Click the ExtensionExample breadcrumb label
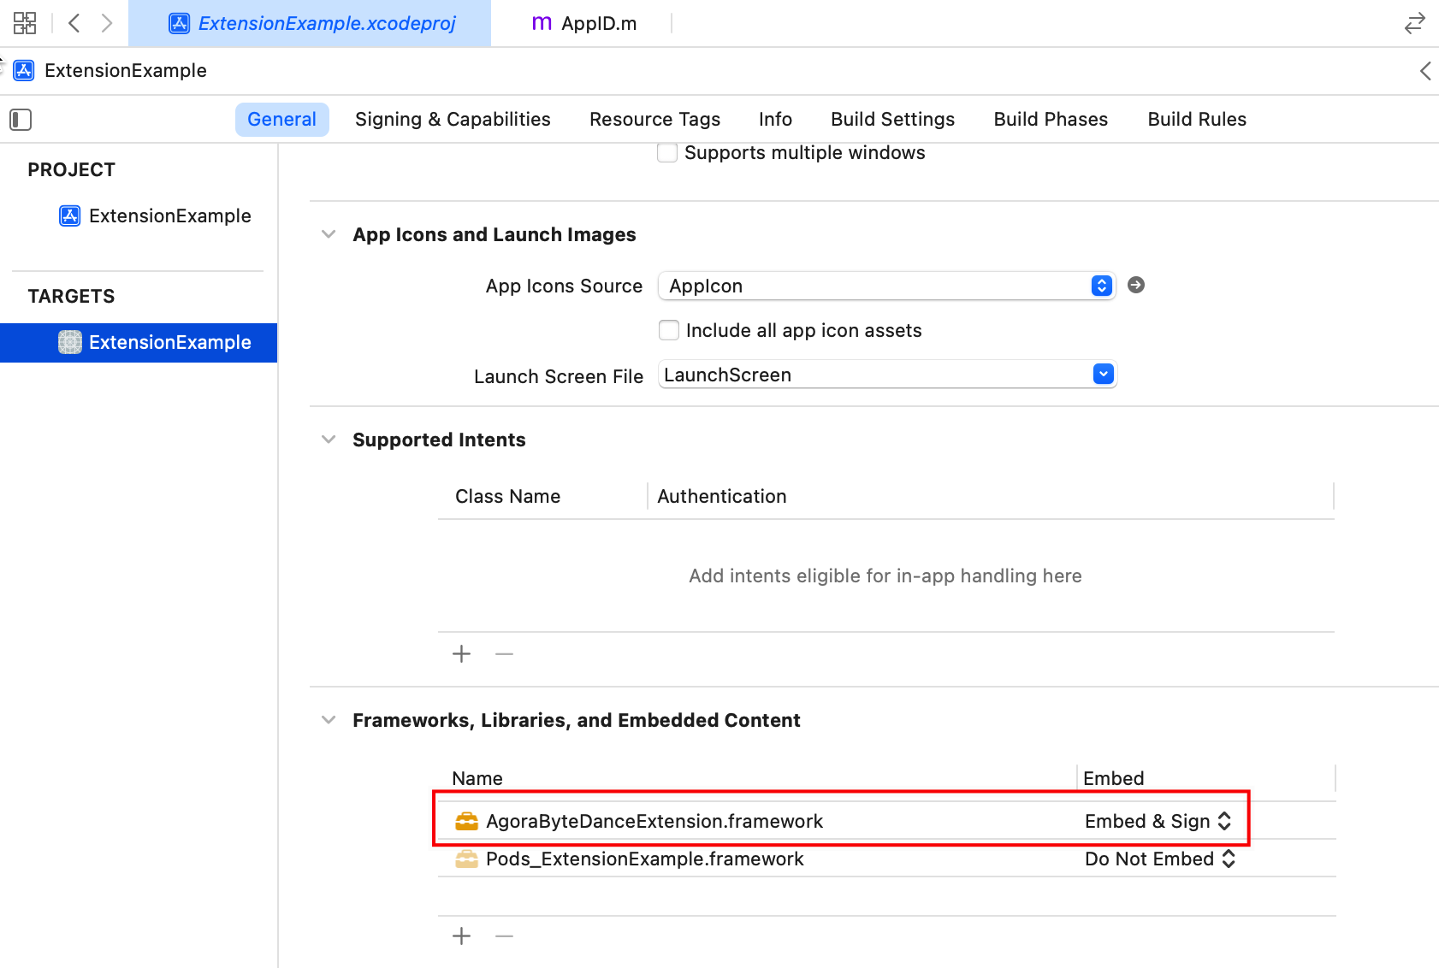Image resolution: width=1439 pixels, height=968 pixels. (126, 70)
